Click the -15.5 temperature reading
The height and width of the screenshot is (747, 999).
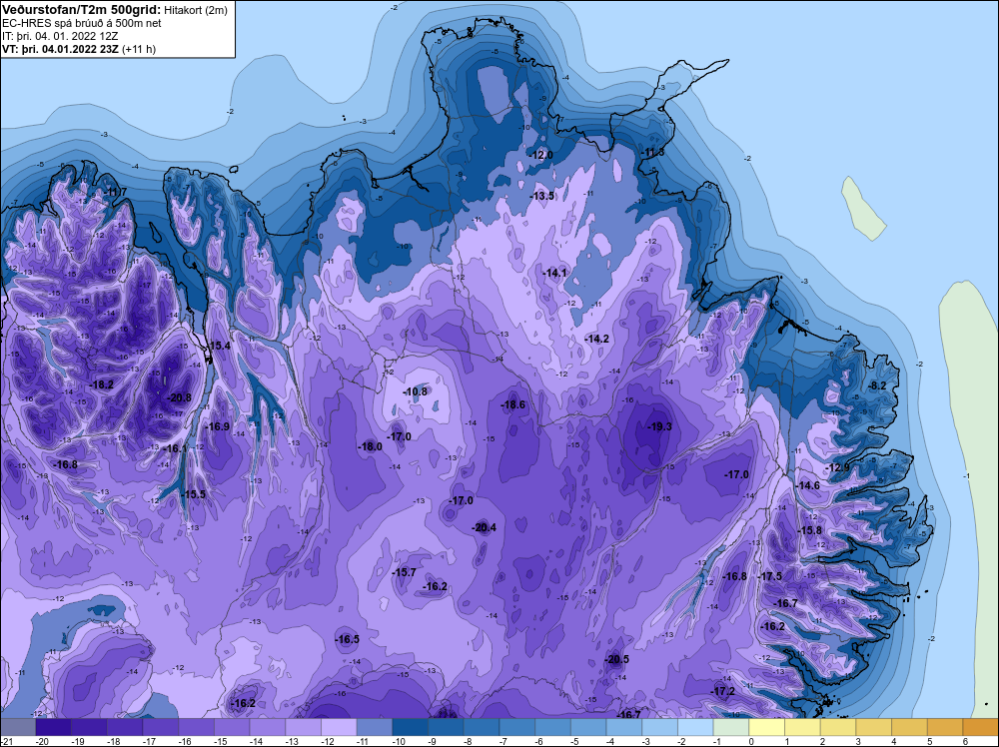pyautogui.click(x=194, y=494)
